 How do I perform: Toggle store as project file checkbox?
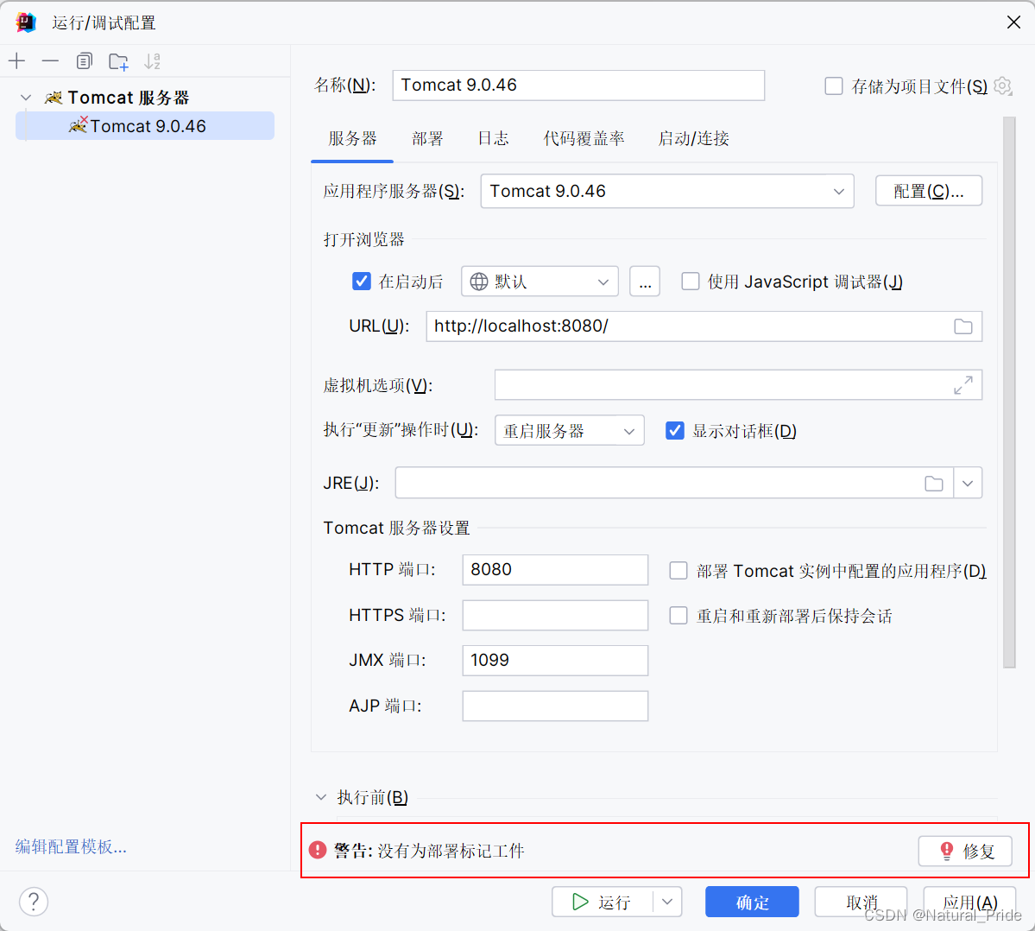tap(834, 85)
